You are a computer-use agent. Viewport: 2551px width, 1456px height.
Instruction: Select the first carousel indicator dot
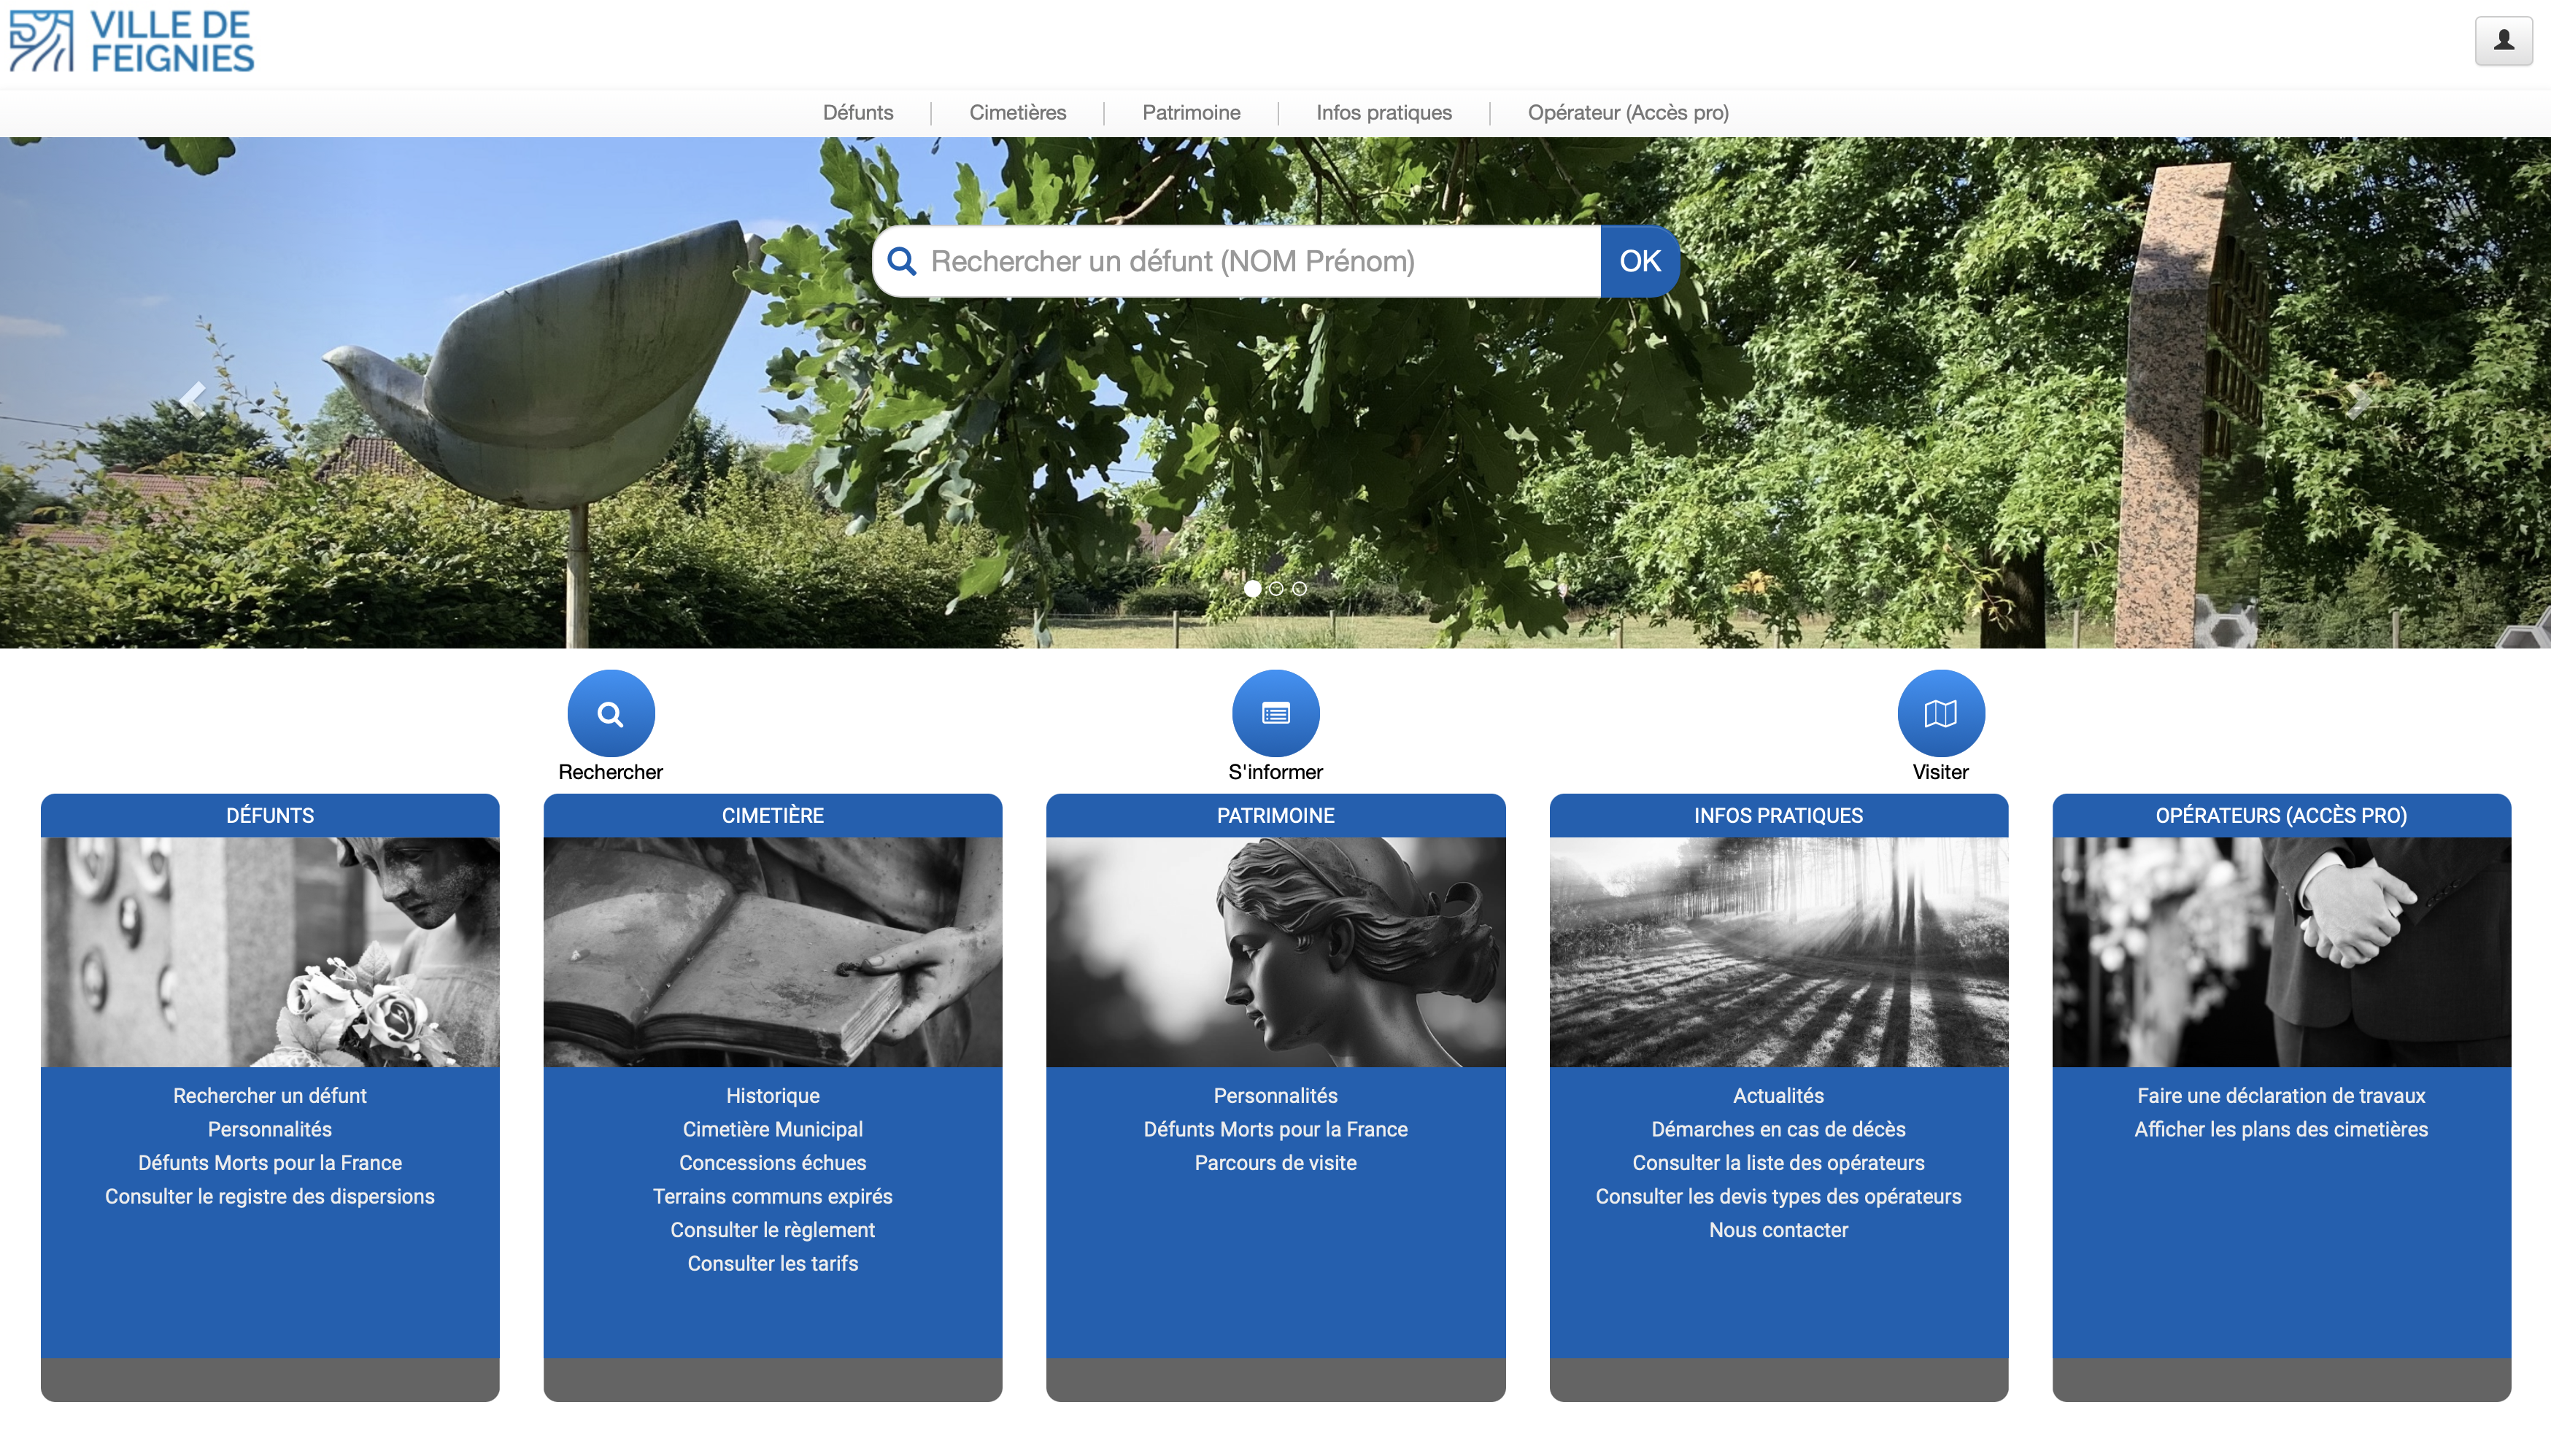coord(1252,589)
